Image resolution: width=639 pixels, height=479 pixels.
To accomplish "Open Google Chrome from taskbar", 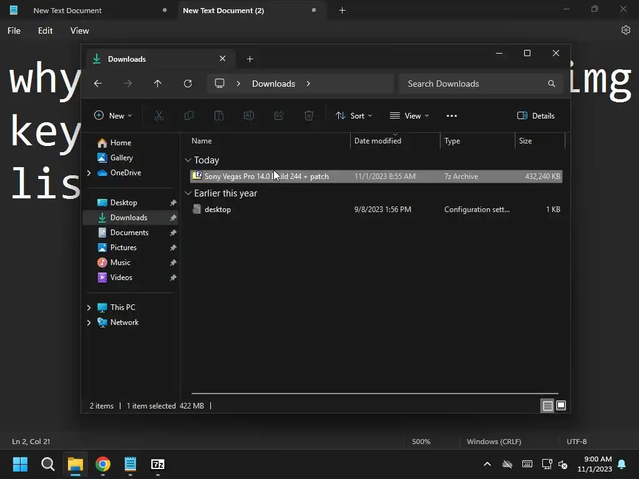I will 103,464.
